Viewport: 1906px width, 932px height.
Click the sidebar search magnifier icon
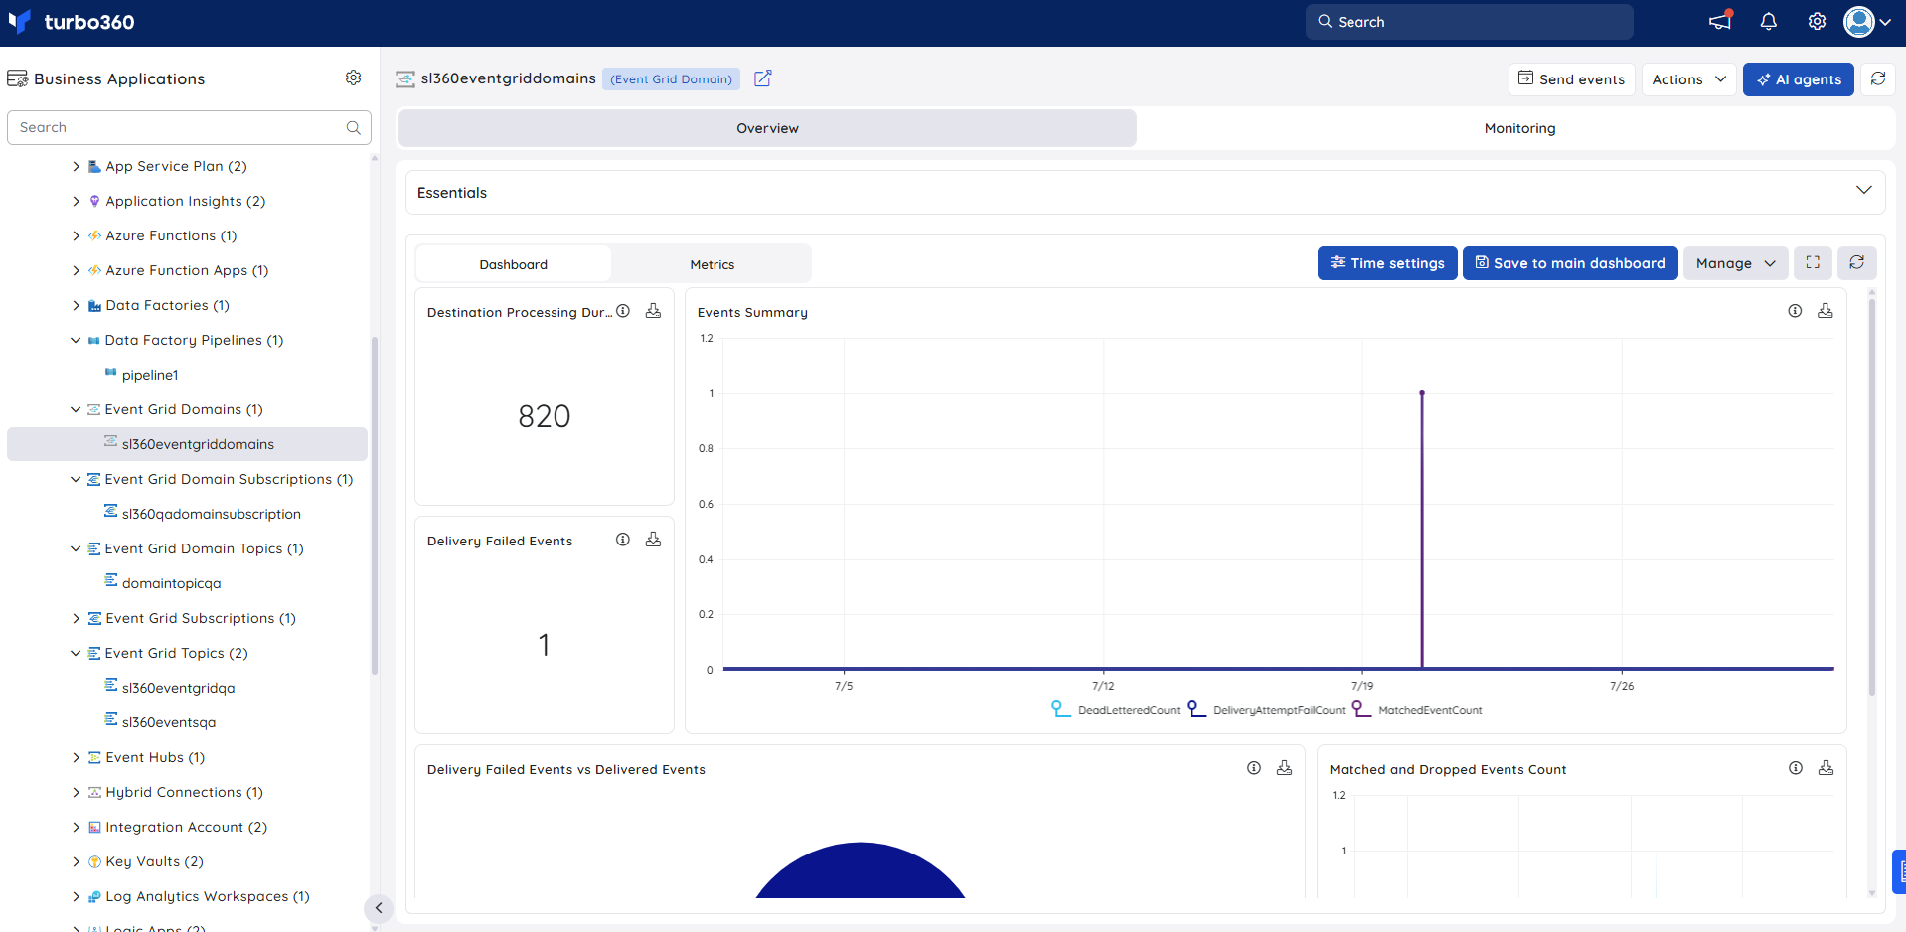point(353,127)
